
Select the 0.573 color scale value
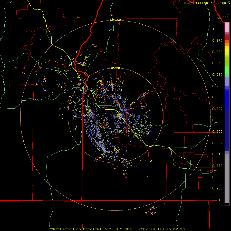(217, 120)
